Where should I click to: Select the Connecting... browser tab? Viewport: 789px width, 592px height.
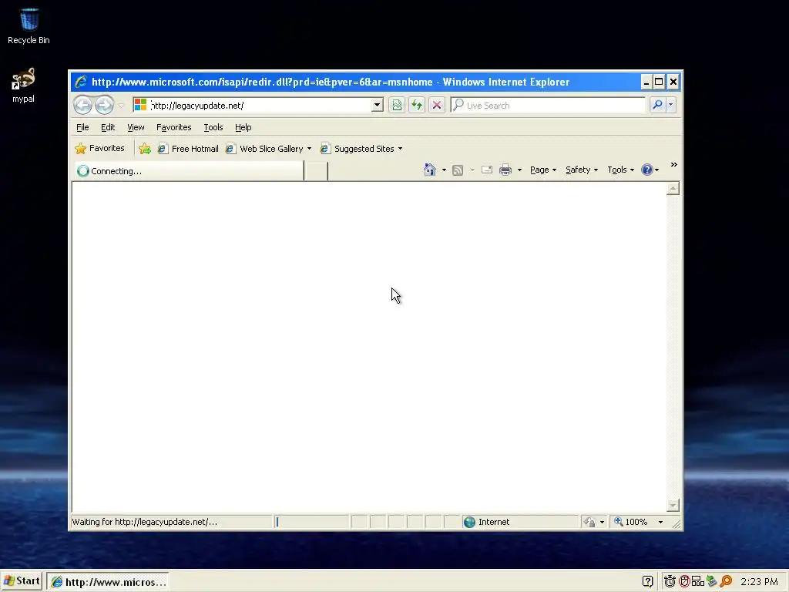pos(189,170)
